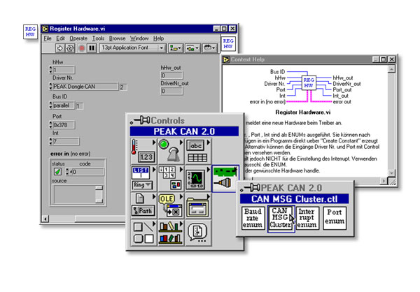The image size is (420, 292).
Task: Click the Run arrow in the toolbar
Action: point(59,48)
